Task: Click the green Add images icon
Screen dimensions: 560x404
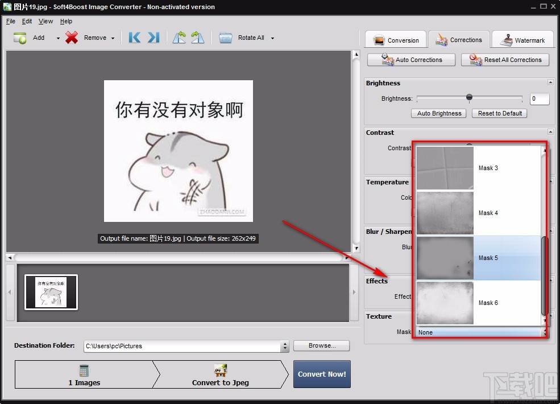Action: tap(19, 38)
